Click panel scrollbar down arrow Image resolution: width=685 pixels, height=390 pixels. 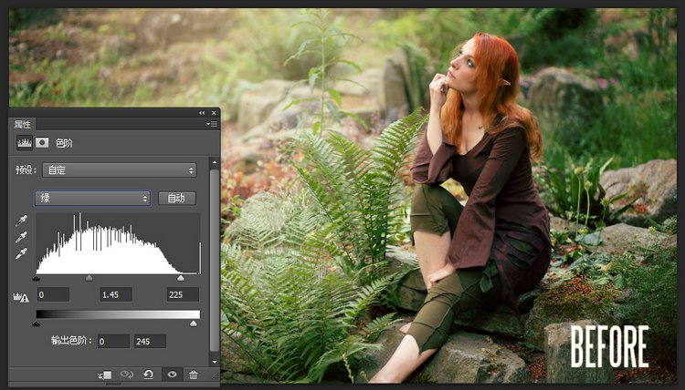(x=214, y=362)
